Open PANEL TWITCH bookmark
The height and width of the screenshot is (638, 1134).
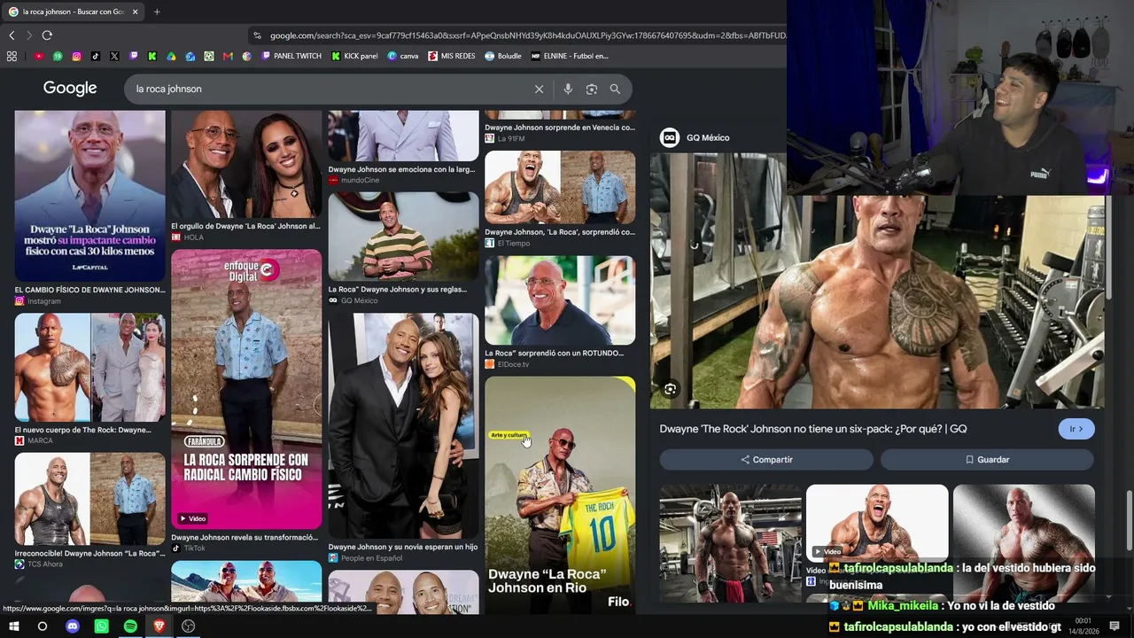pos(291,56)
